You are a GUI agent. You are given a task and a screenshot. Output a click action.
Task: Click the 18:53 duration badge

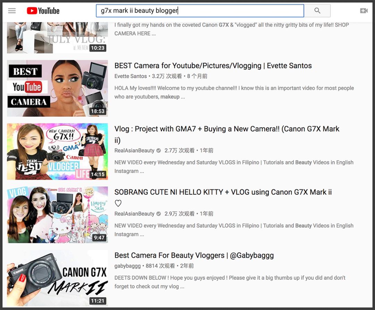(x=98, y=111)
